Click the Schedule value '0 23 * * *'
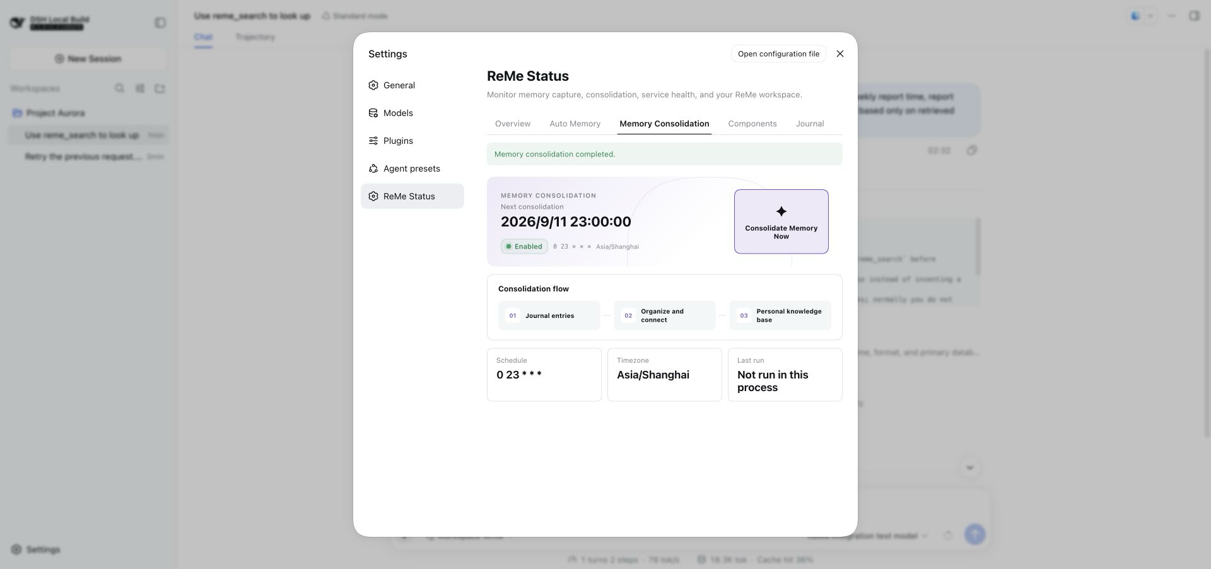The height and width of the screenshot is (569, 1211). (x=519, y=375)
